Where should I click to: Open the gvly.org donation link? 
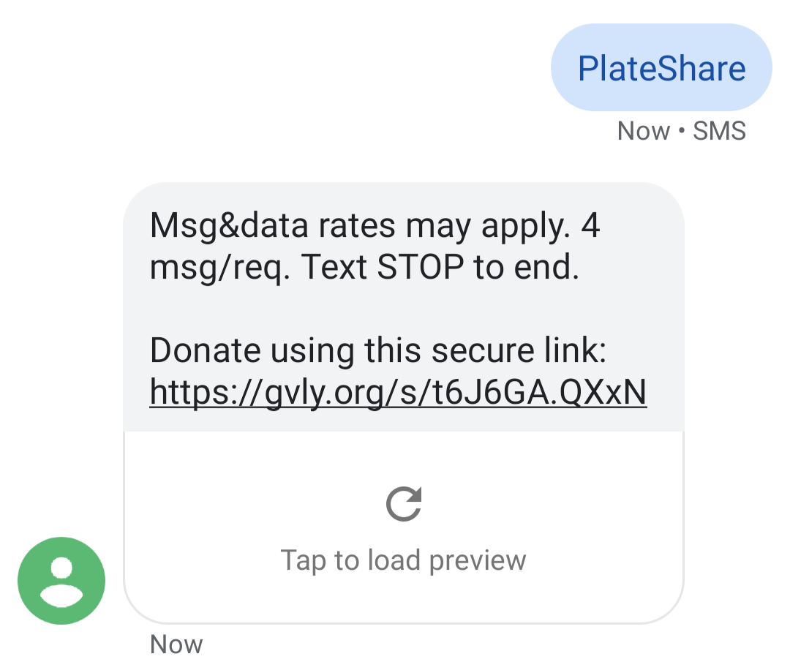(398, 392)
